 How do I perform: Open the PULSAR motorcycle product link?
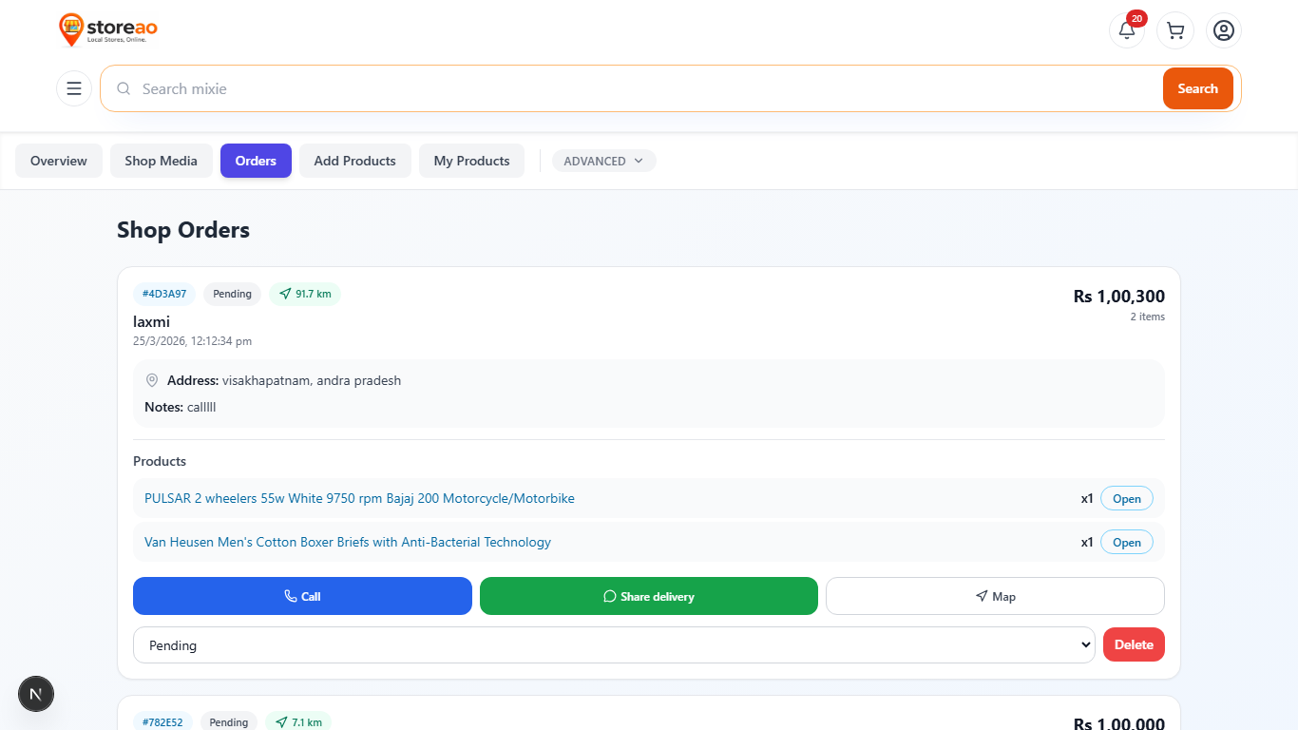(359, 498)
